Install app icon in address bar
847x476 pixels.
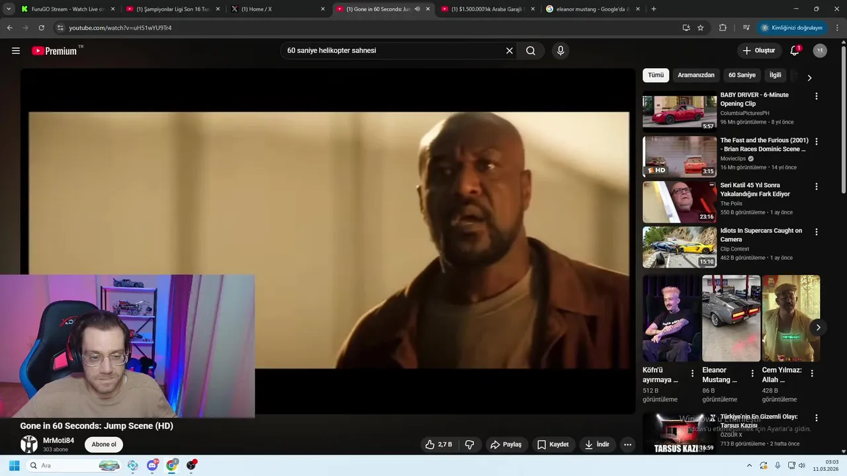[686, 28]
